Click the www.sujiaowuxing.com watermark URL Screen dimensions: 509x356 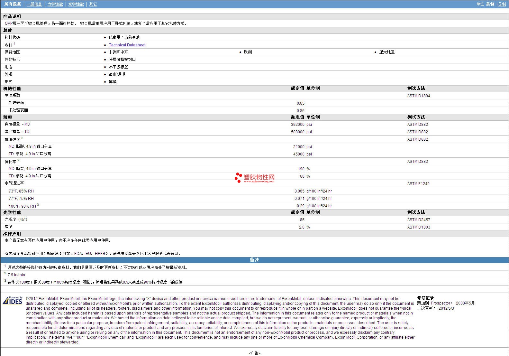pyautogui.click(x=259, y=182)
